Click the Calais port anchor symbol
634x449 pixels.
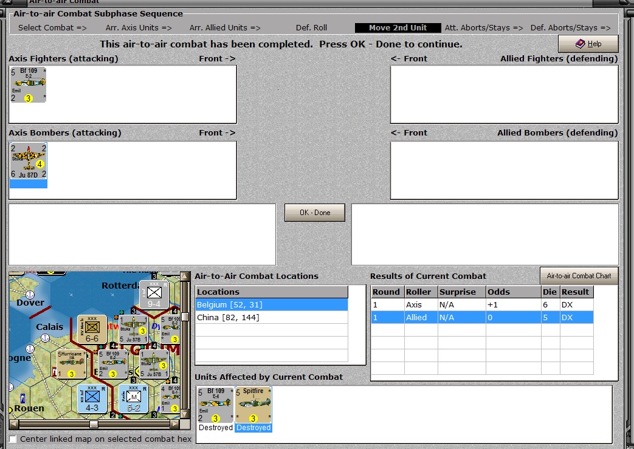45,338
